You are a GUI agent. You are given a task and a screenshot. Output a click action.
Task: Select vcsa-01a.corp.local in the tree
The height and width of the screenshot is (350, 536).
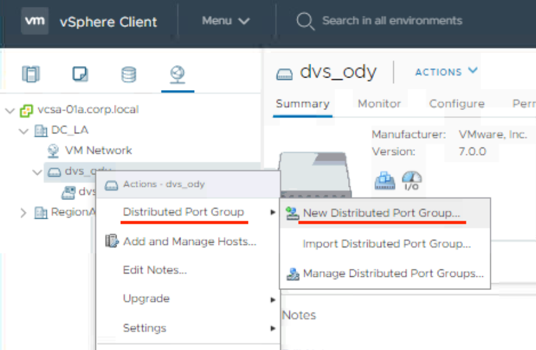88,109
